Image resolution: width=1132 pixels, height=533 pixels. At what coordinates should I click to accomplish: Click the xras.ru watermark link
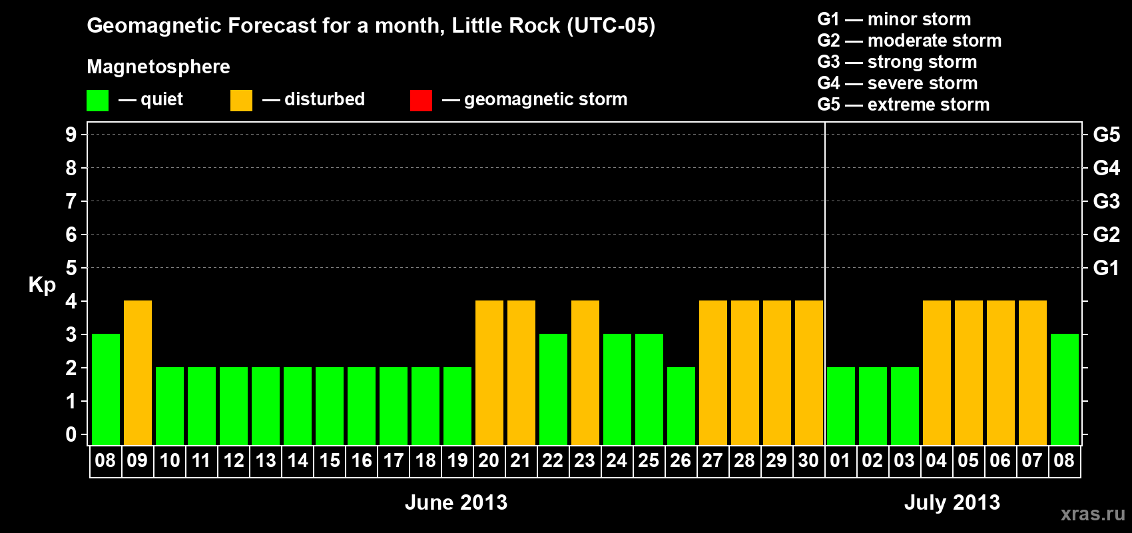tap(1093, 514)
